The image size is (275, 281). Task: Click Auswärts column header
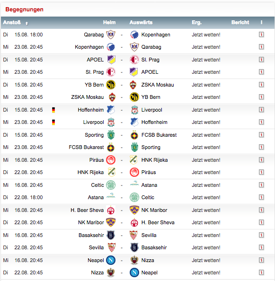tap(141, 22)
